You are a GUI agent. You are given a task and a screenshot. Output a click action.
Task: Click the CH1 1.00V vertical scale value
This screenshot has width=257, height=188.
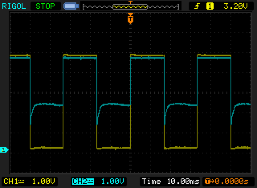point(44,182)
